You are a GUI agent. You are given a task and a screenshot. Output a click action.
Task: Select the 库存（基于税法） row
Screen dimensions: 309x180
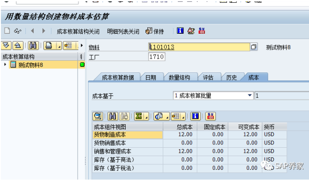pyautogui.click(x=127, y=168)
